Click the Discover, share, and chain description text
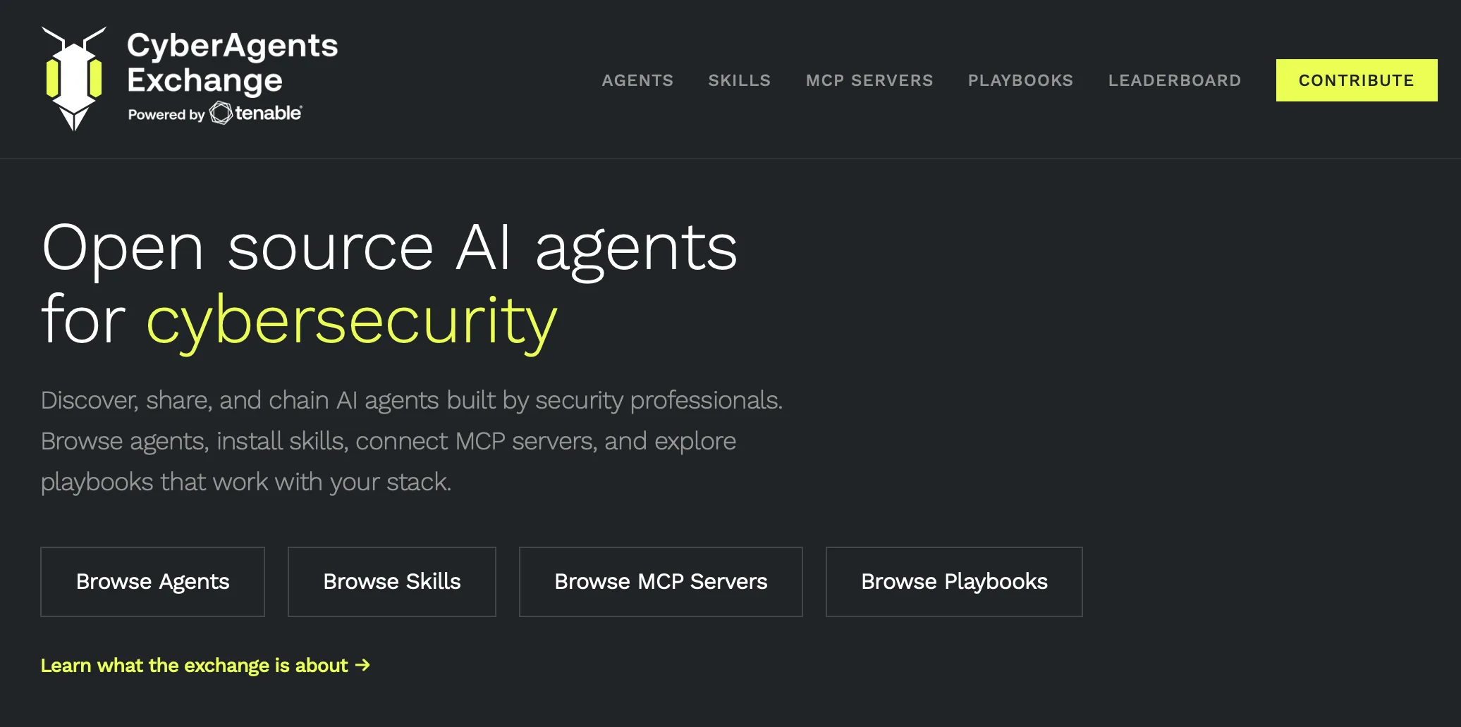 click(412, 441)
